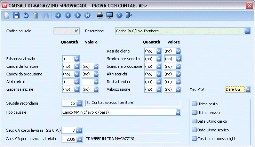Expand the Carichi da fornitore Valore dropdown
This screenshot has height=147, width=255.
pyautogui.click(x=96, y=66)
